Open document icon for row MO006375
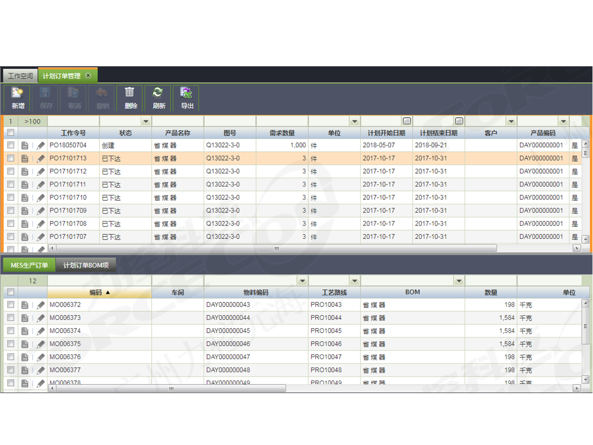 [x=25, y=344]
